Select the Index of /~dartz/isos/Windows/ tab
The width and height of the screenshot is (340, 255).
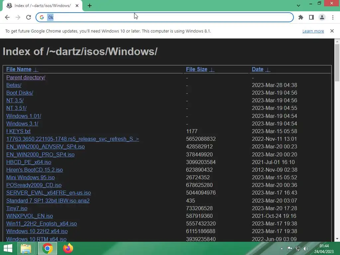tap(42, 6)
